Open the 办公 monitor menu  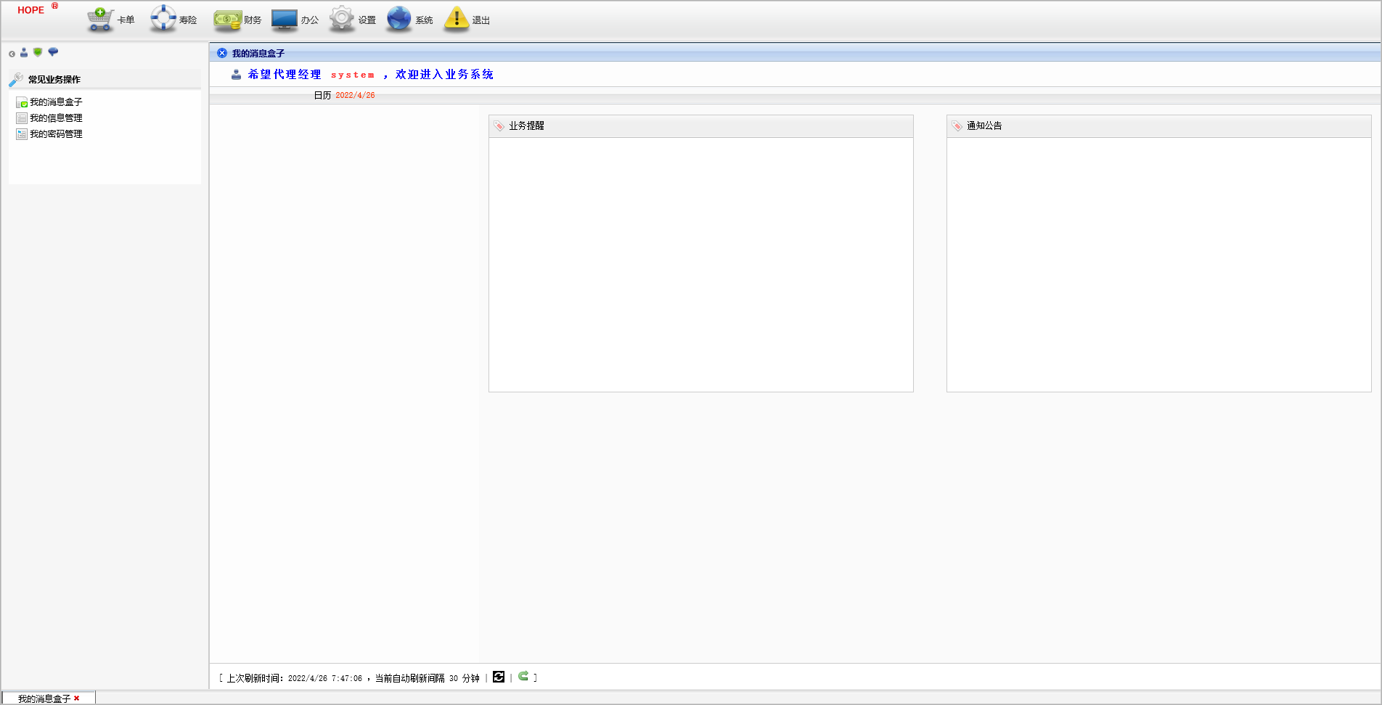(295, 20)
